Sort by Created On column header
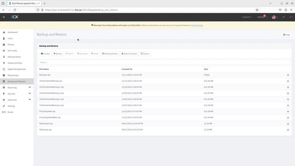Image resolution: width=295 pixels, height=166 pixels. pos(127,69)
